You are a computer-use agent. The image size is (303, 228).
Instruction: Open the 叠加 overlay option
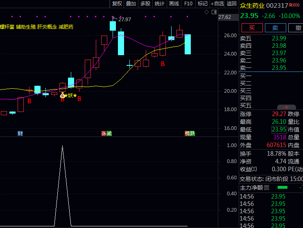131,3
